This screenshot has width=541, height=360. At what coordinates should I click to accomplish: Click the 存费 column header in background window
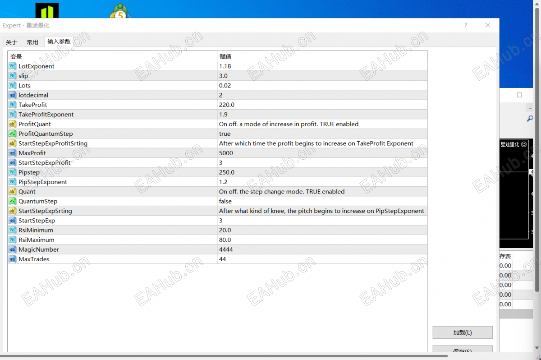(505, 256)
